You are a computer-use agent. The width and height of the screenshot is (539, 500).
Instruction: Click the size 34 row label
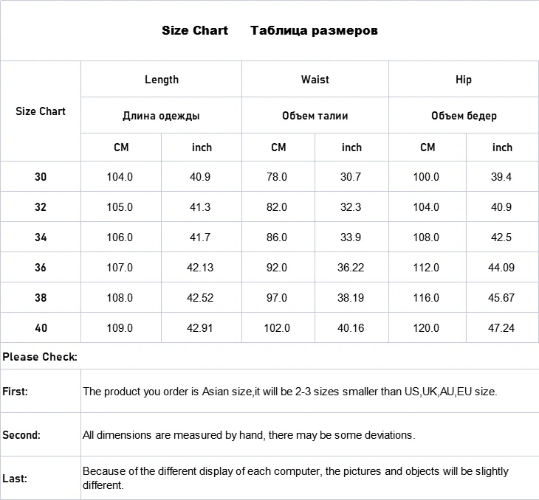click(x=41, y=237)
